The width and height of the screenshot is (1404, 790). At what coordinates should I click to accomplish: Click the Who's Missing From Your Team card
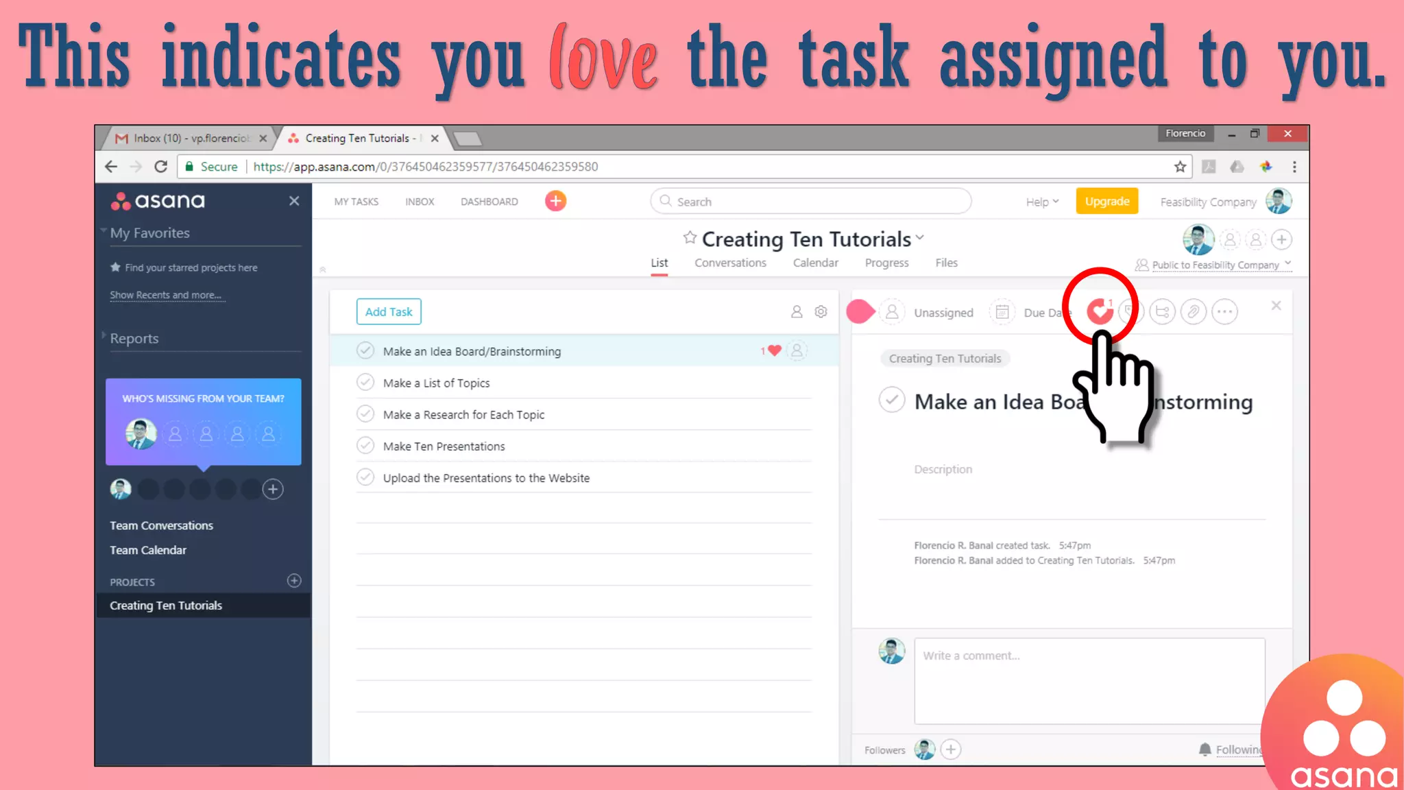coord(204,421)
